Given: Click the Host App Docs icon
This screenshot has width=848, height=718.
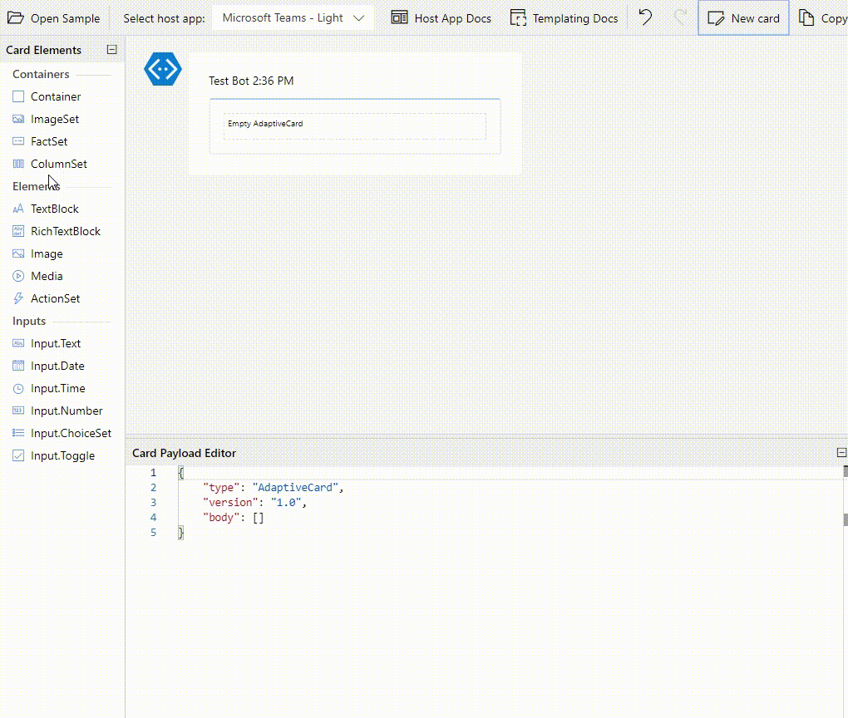Looking at the screenshot, I should (x=399, y=17).
